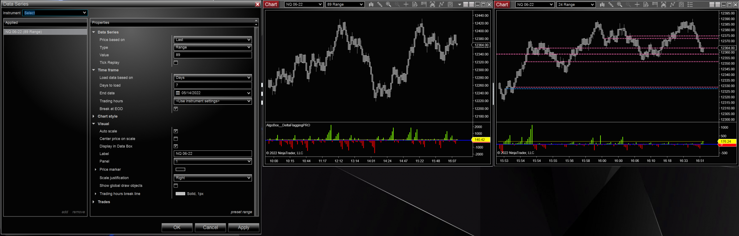Screen dimensions: 739x236
Task: Click the preset range link
Action: [241, 212]
